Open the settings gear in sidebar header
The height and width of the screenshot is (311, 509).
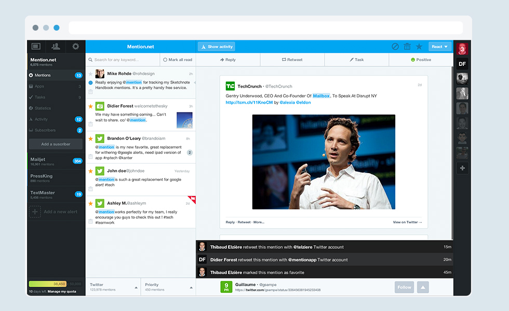coord(76,46)
